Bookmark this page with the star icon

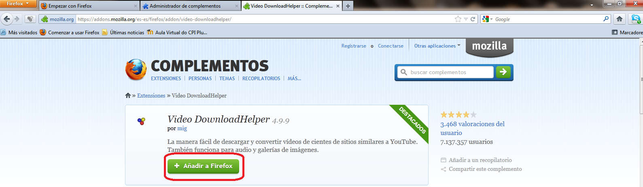click(458, 19)
